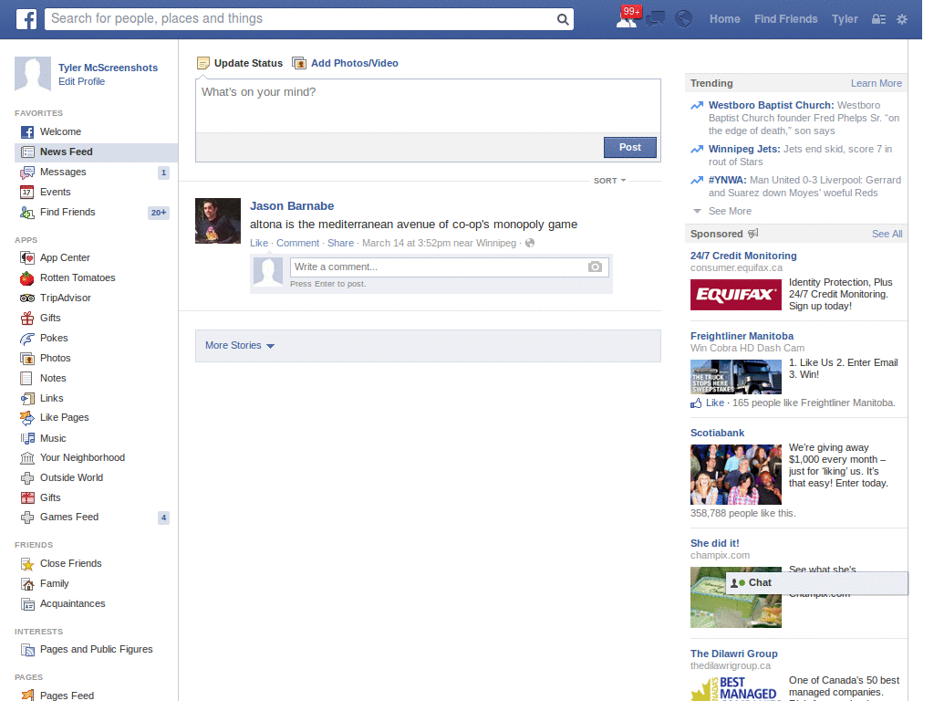Click the TripAdvisor owl icon

[27, 298]
